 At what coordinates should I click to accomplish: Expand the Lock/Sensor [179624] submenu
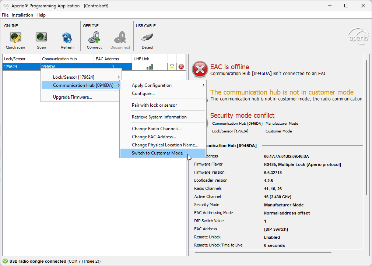click(81, 77)
